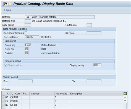
Task: Click the Description cell in DE row
Action: point(96,97)
